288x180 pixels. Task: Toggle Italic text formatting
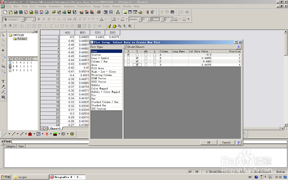coord(44,19)
